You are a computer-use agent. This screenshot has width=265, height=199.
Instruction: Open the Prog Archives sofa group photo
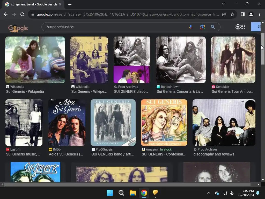point(224,123)
